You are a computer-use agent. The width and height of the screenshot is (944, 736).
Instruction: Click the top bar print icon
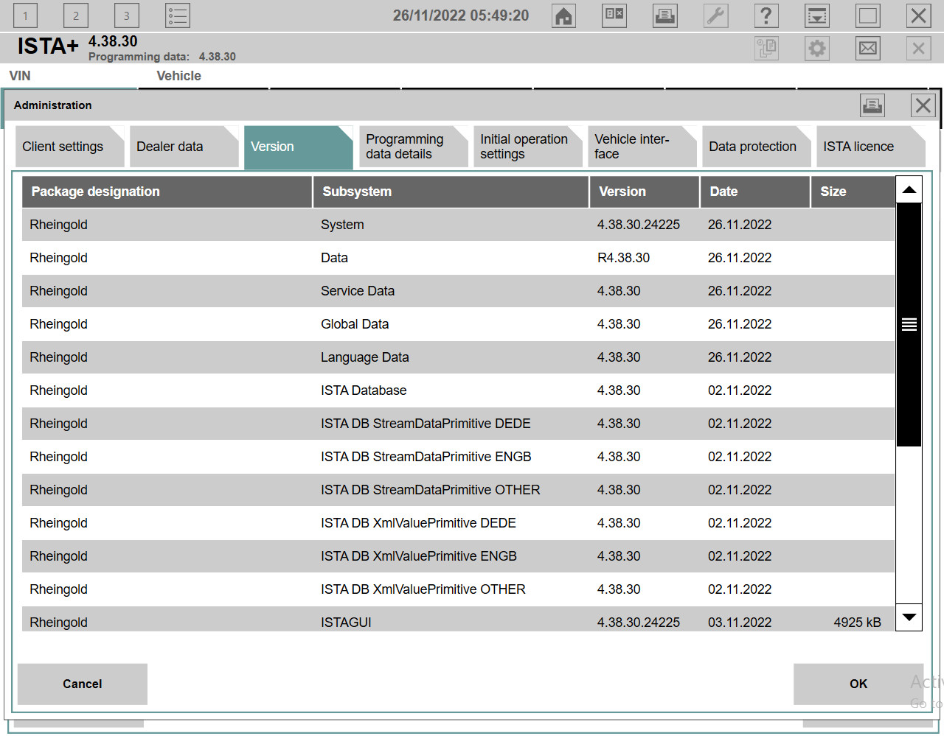point(665,15)
